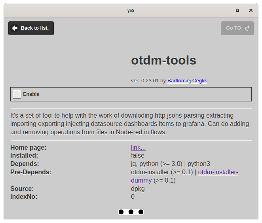Click the Pre-Depends label
262x223 pixels.
pyautogui.click(x=31, y=172)
